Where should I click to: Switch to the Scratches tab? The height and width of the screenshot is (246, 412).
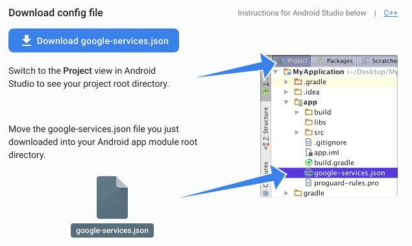point(378,61)
